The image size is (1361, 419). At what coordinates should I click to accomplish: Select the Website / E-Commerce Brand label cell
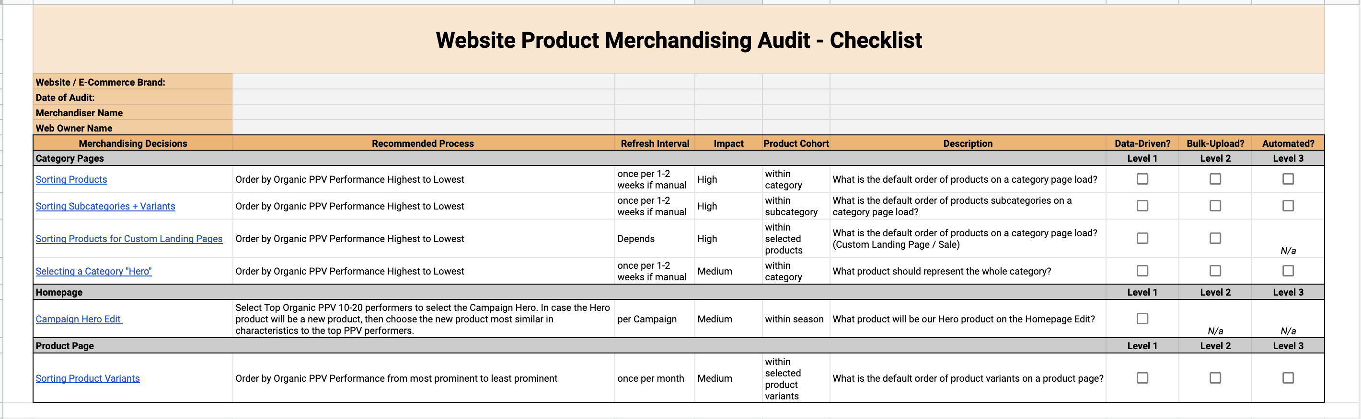tap(133, 82)
